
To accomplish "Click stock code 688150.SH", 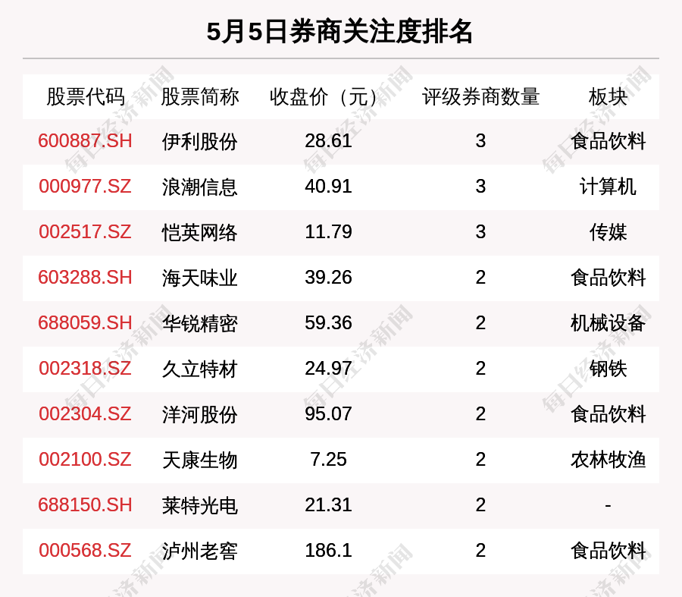I will coord(85,505).
